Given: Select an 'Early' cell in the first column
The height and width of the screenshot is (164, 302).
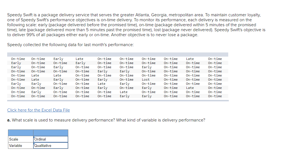Looking at the screenshot, I should pyautogui.click(x=16, y=63).
